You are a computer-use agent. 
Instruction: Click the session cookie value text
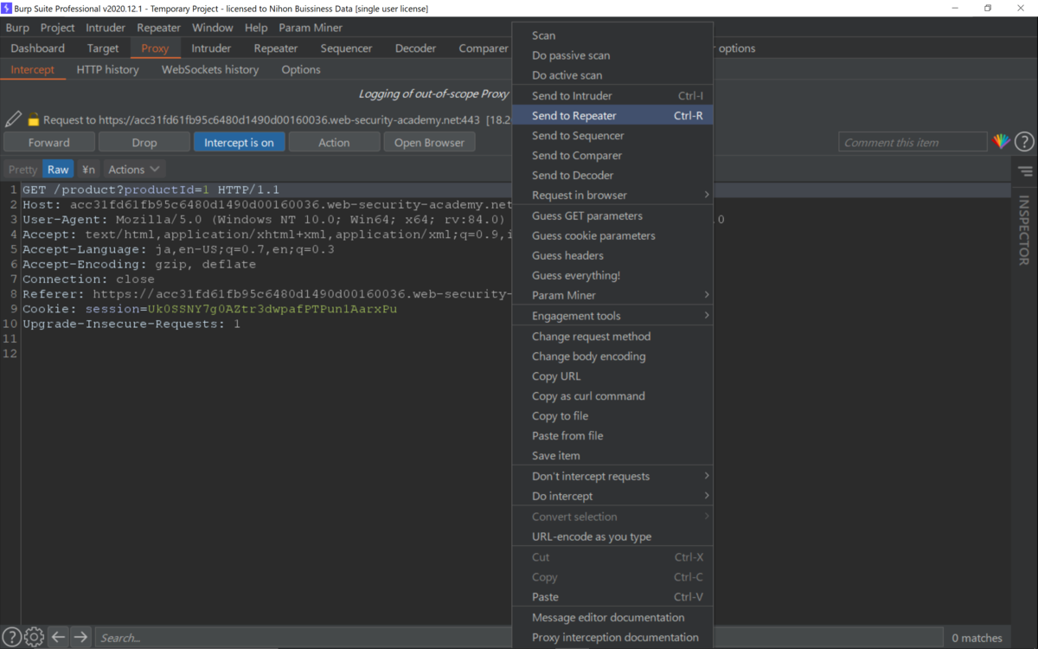pos(272,309)
